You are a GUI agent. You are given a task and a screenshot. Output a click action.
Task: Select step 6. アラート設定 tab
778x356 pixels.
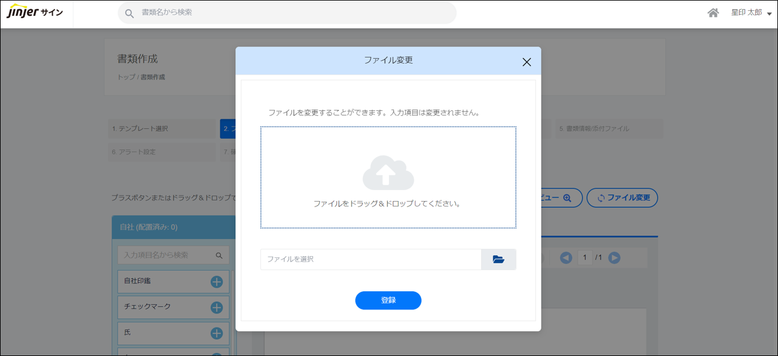pos(162,152)
